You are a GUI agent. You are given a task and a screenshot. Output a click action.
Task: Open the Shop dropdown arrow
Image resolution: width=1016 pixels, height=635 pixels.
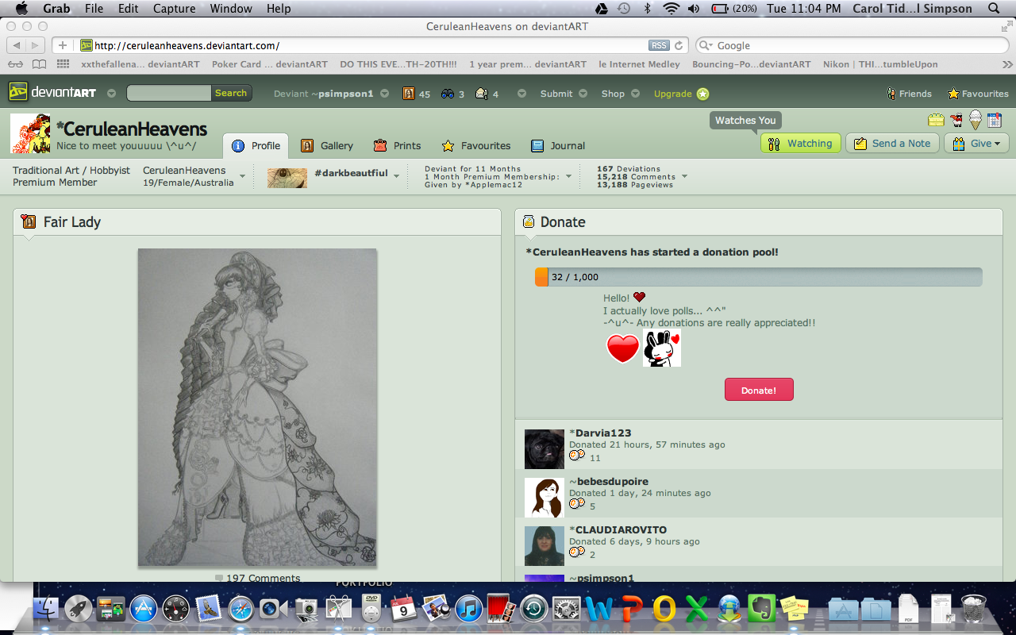635,94
